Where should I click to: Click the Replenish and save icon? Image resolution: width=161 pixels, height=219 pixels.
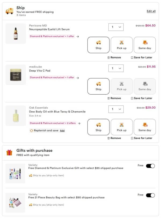pos(31,130)
